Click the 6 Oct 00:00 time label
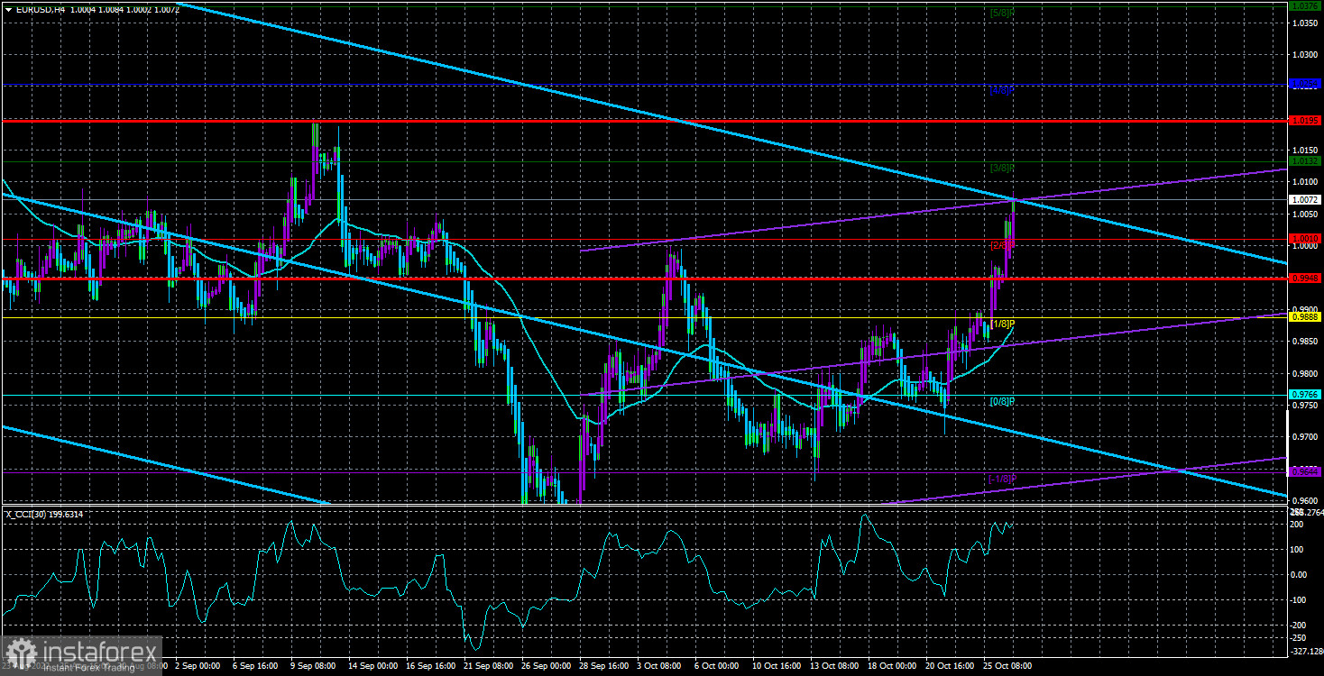The width and height of the screenshot is (1324, 676). (x=716, y=666)
